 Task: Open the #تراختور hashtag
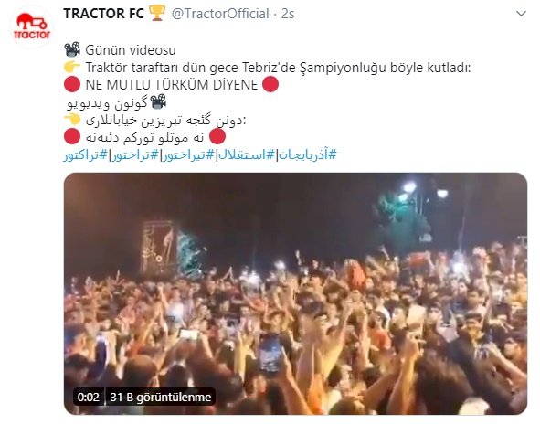[134, 154]
